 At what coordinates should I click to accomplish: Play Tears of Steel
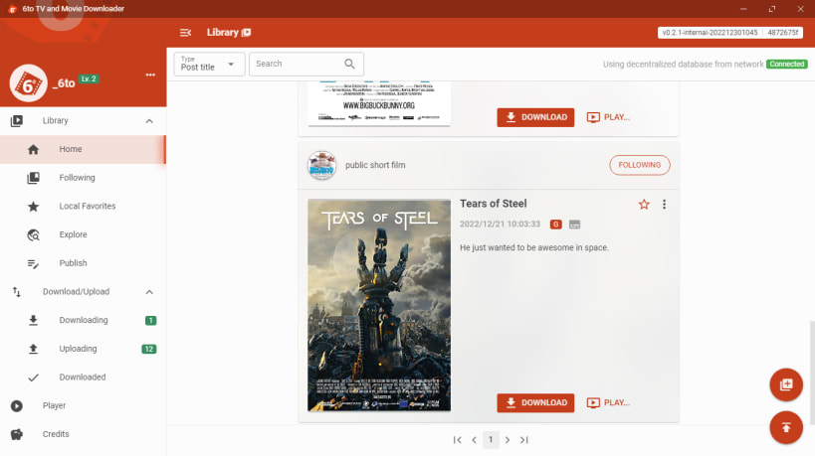[608, 403]
